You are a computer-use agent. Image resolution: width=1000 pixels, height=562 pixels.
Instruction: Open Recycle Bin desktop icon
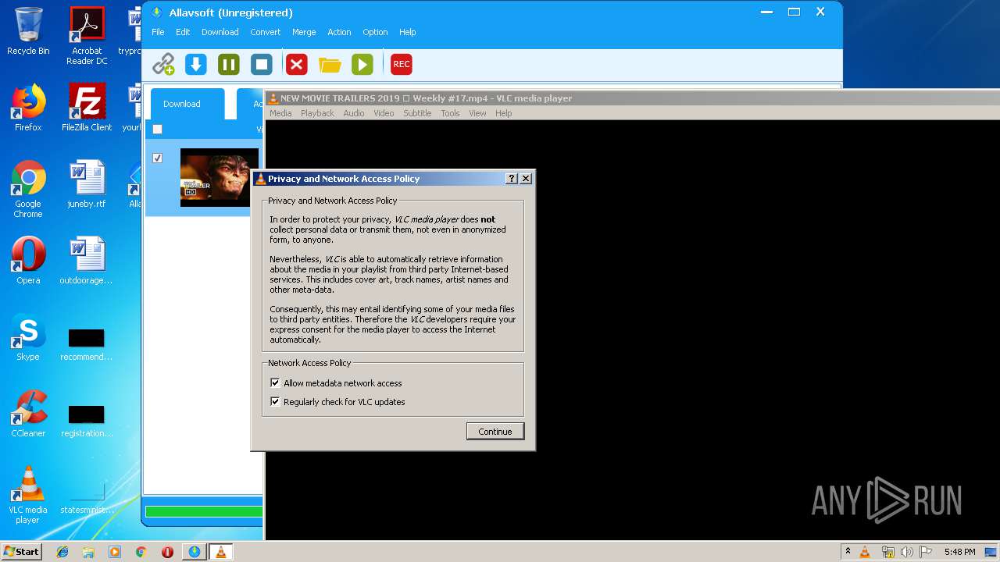(x=28, y=31)
